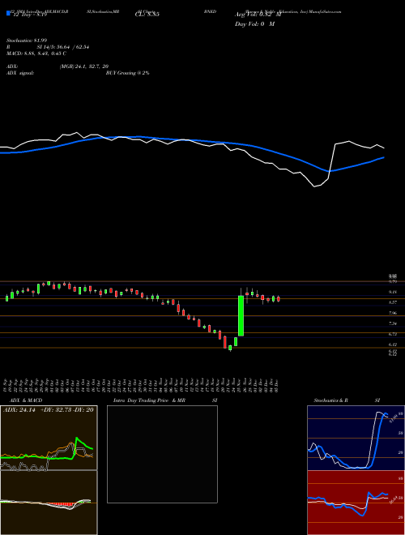Click the 'Stochastics & R' panel title
405x535 pixels.
[330, 400]
